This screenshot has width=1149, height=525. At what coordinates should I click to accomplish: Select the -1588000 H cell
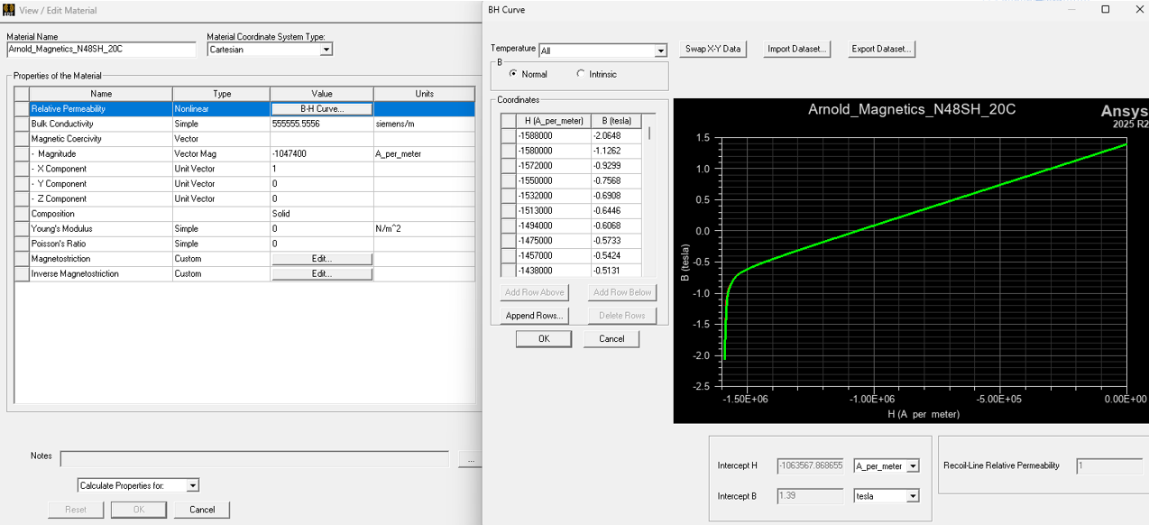554,135
